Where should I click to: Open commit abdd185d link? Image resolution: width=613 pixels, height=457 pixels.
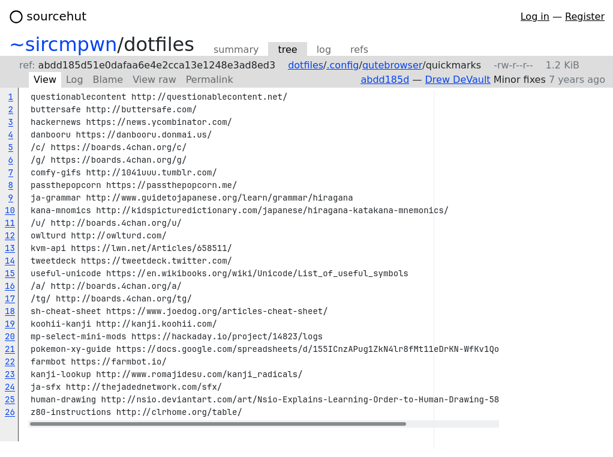tap(384, 80)
